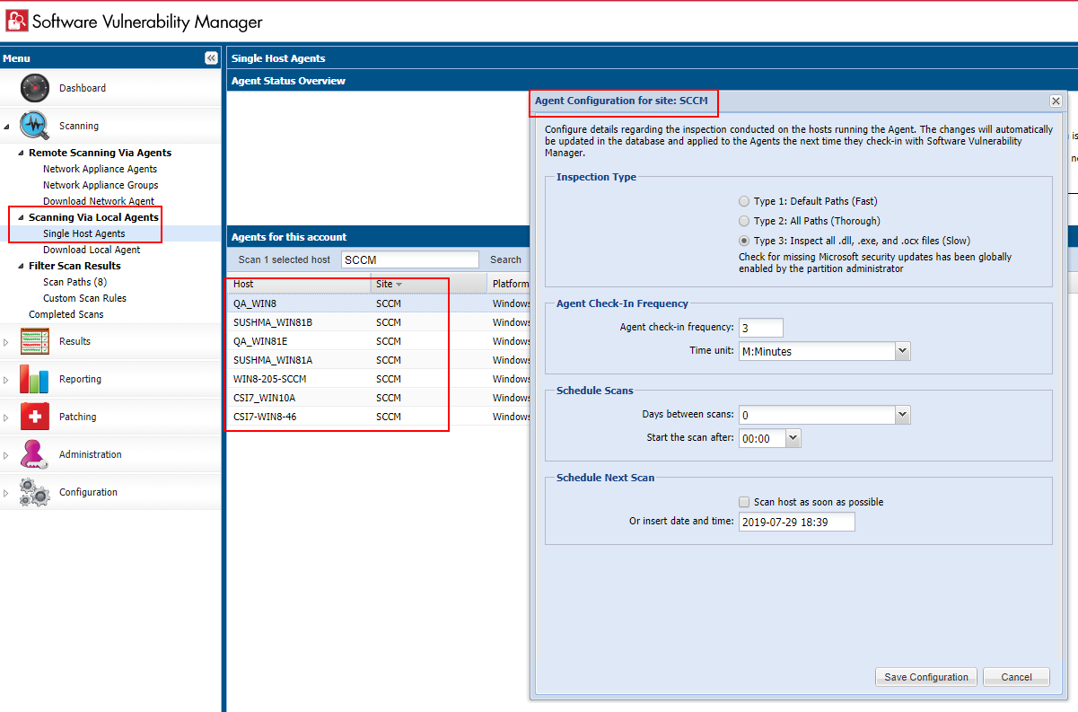
Task: Select the QA_WIN8 host row
Action: 377,303
